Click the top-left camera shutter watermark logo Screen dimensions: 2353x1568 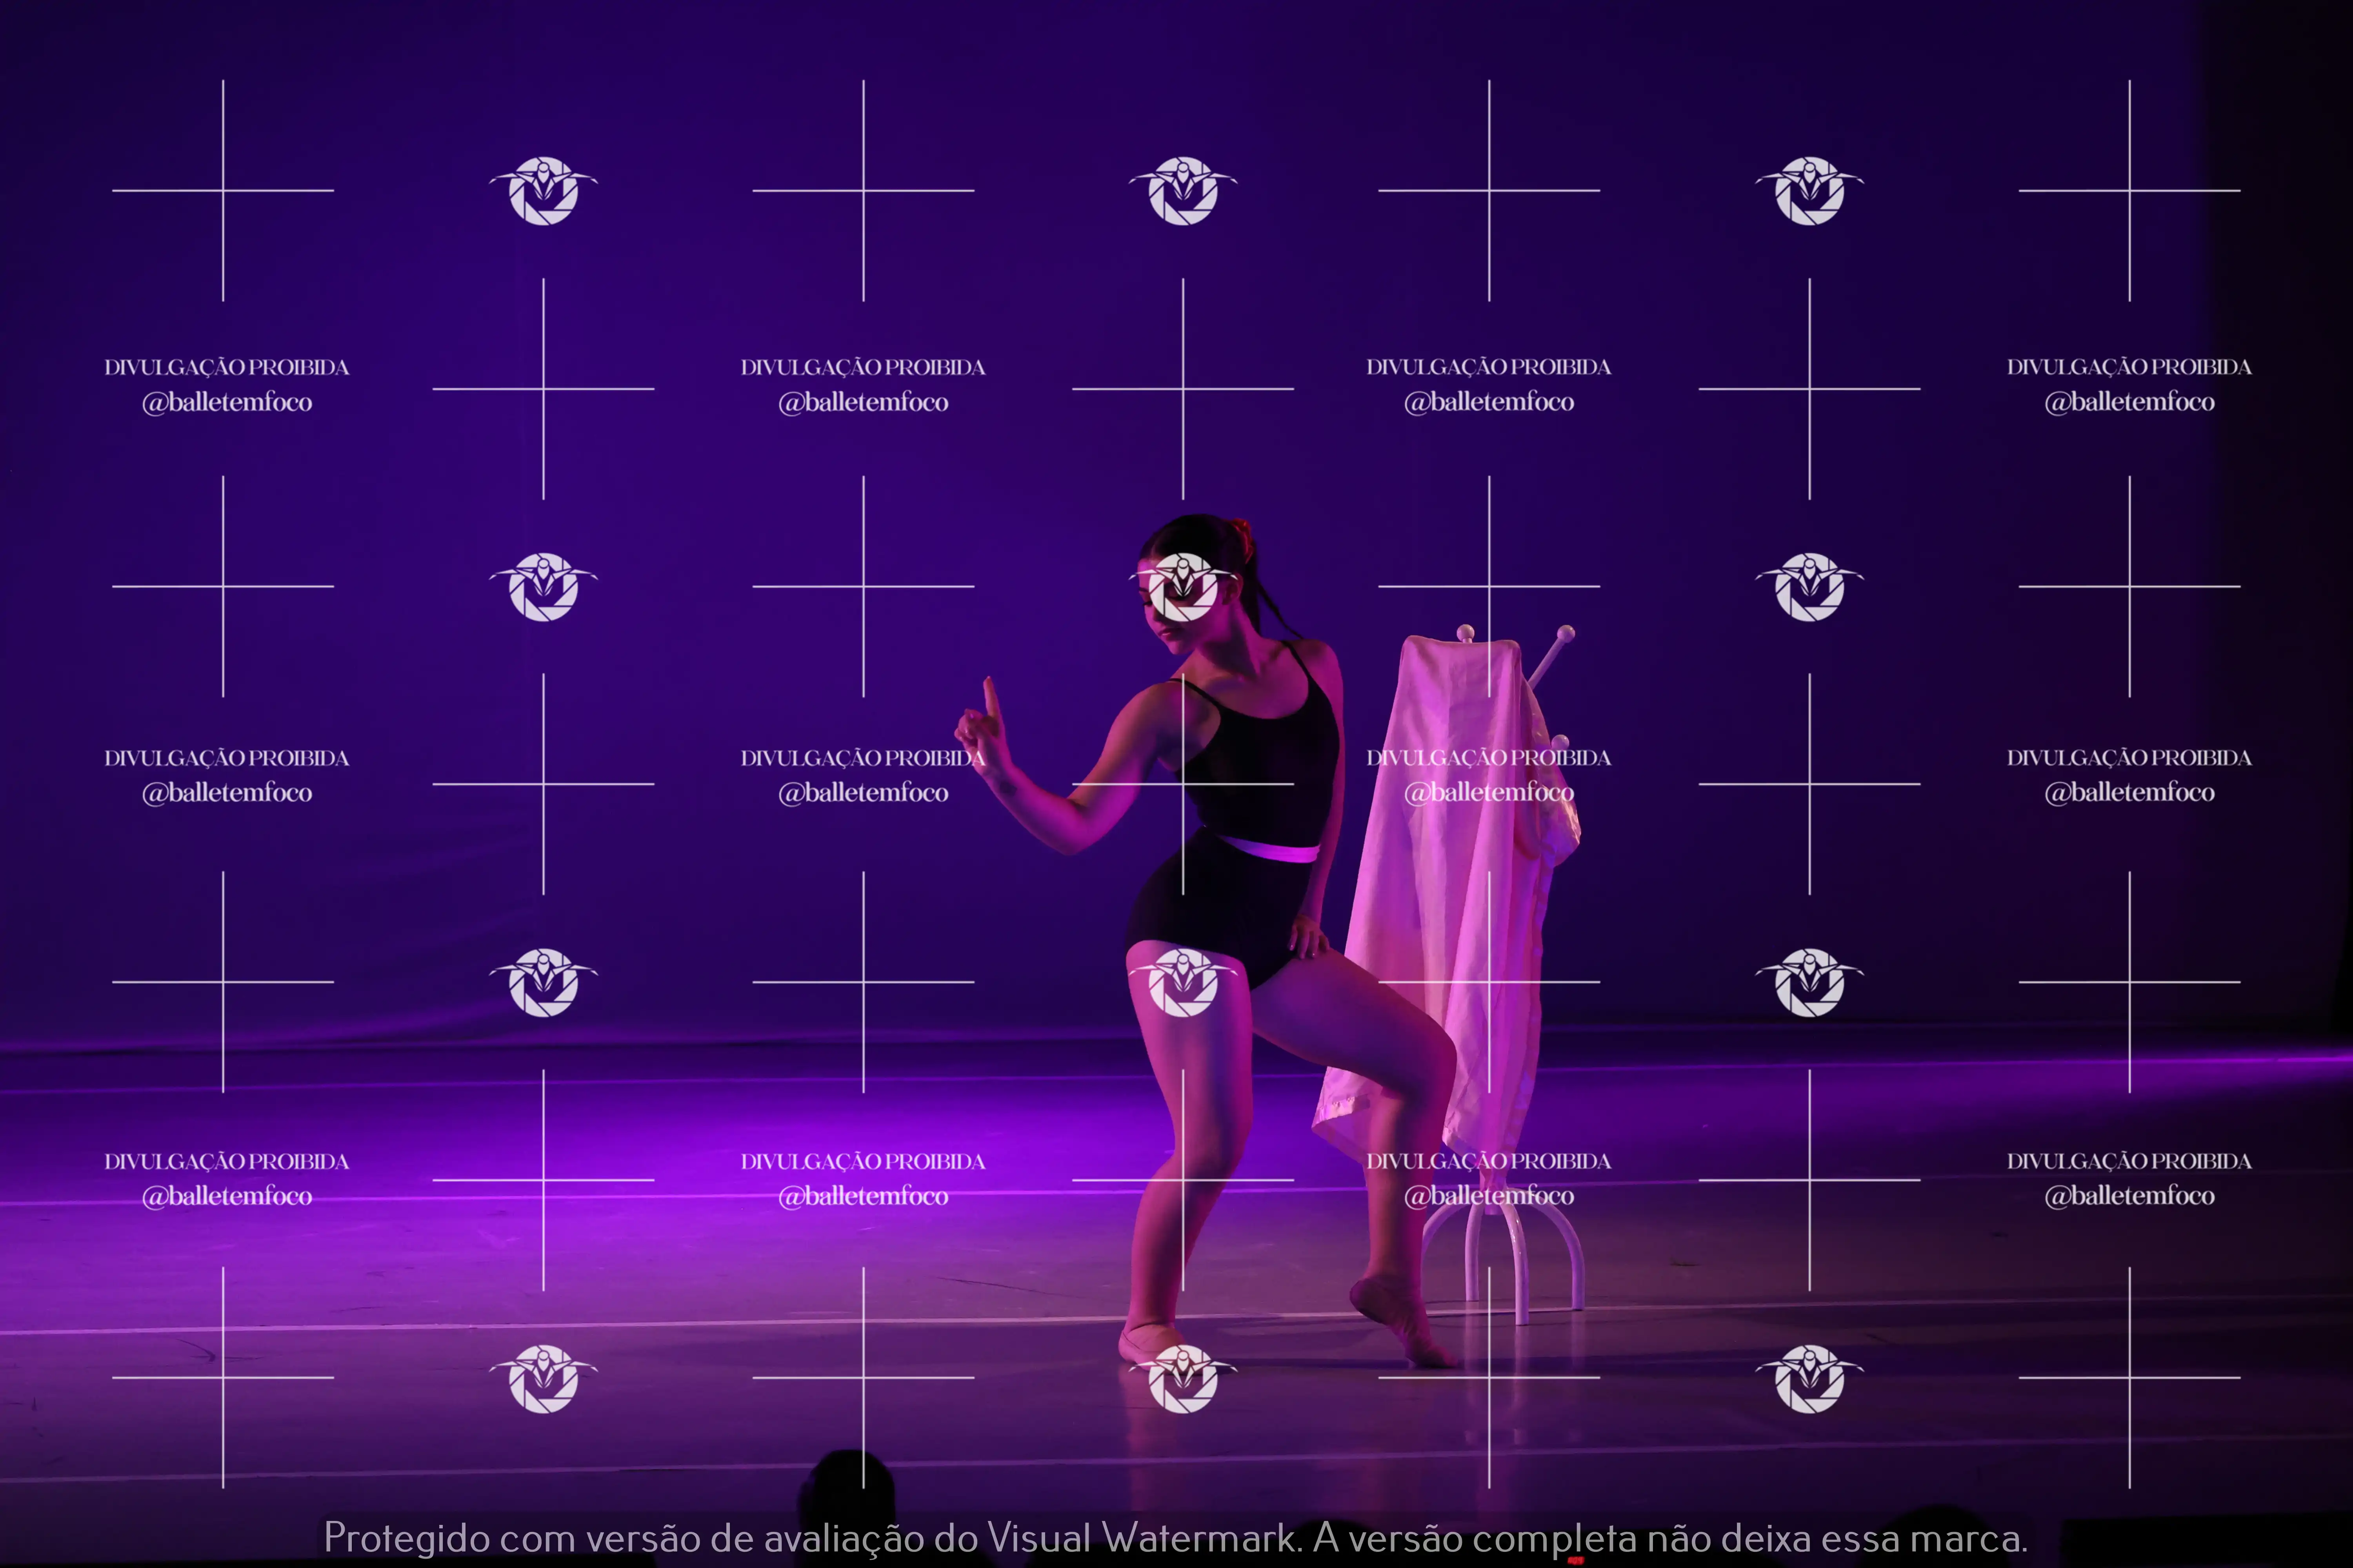pyautogui.click(x=543, y=190)
